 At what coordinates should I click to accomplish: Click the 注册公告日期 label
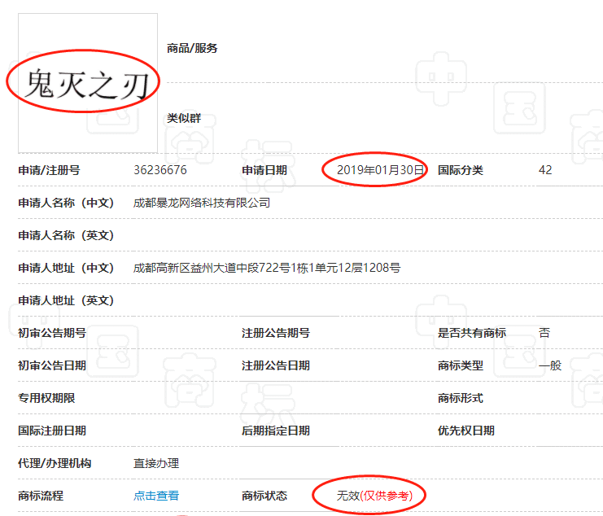(276, 365)
